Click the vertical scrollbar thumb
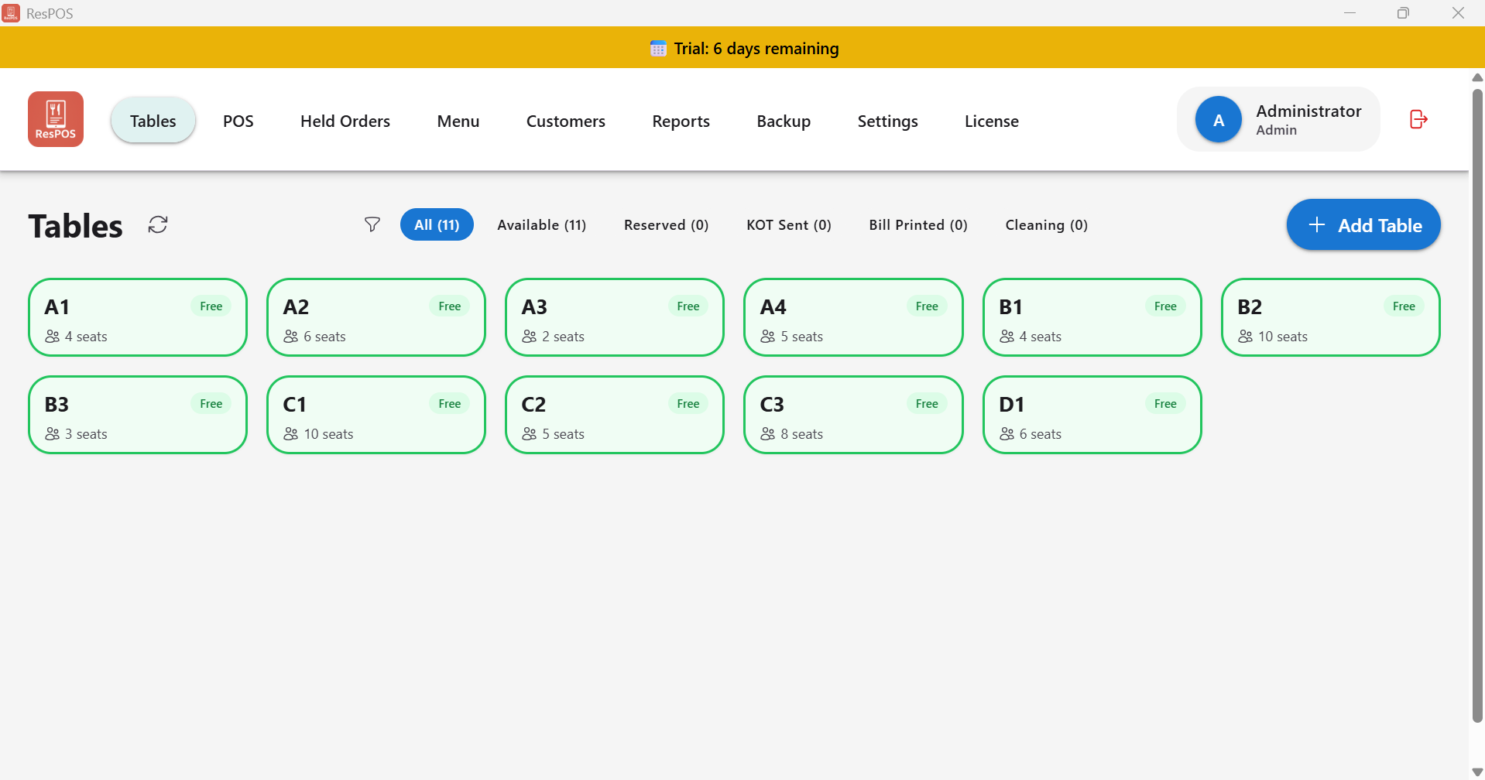Image resolution: width=1485 pixels, height=780 pixels. 1477,405
